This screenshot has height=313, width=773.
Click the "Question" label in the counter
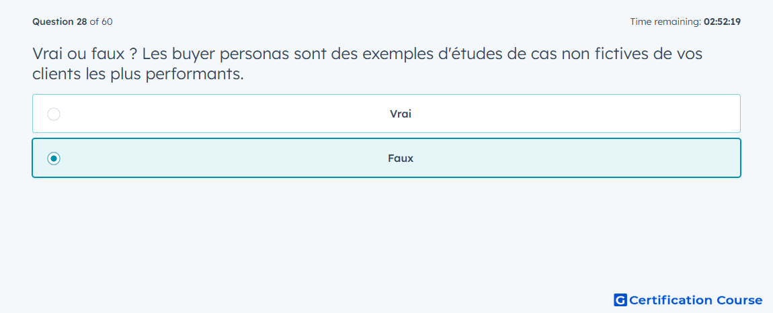click(x=53, y=21)
